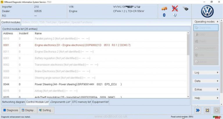Switch to the Control modules tab
Viewport: 223px width, 119px height.
click(11, 22)
